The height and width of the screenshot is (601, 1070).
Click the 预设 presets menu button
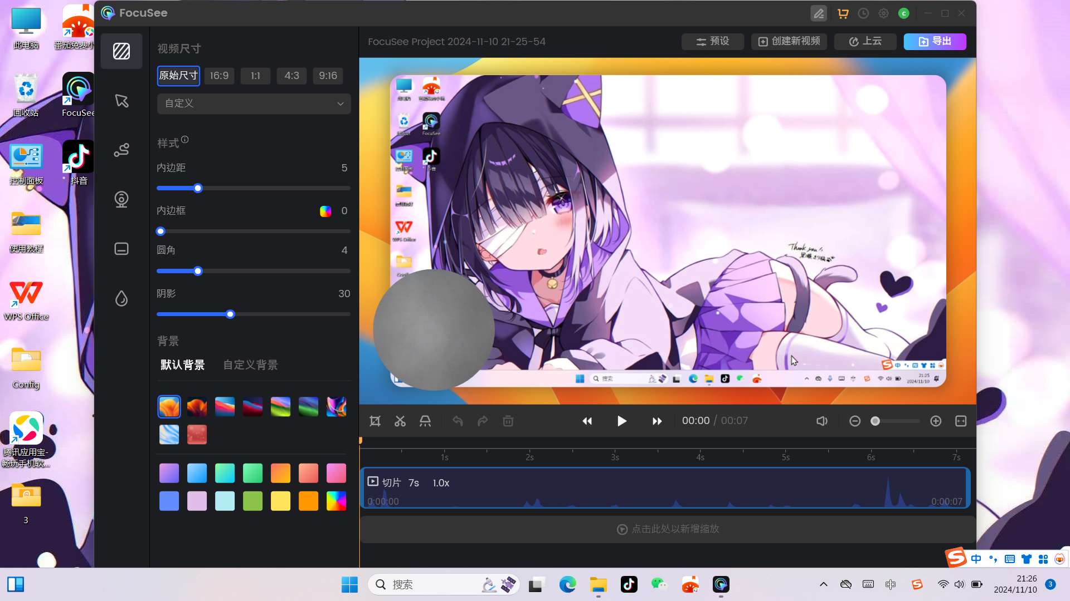point(712,41)
